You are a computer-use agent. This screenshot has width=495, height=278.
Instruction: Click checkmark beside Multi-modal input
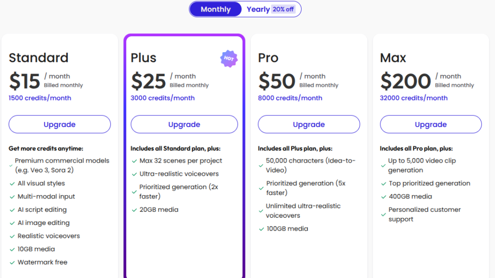pyautogui.click(x=12, y=197)
